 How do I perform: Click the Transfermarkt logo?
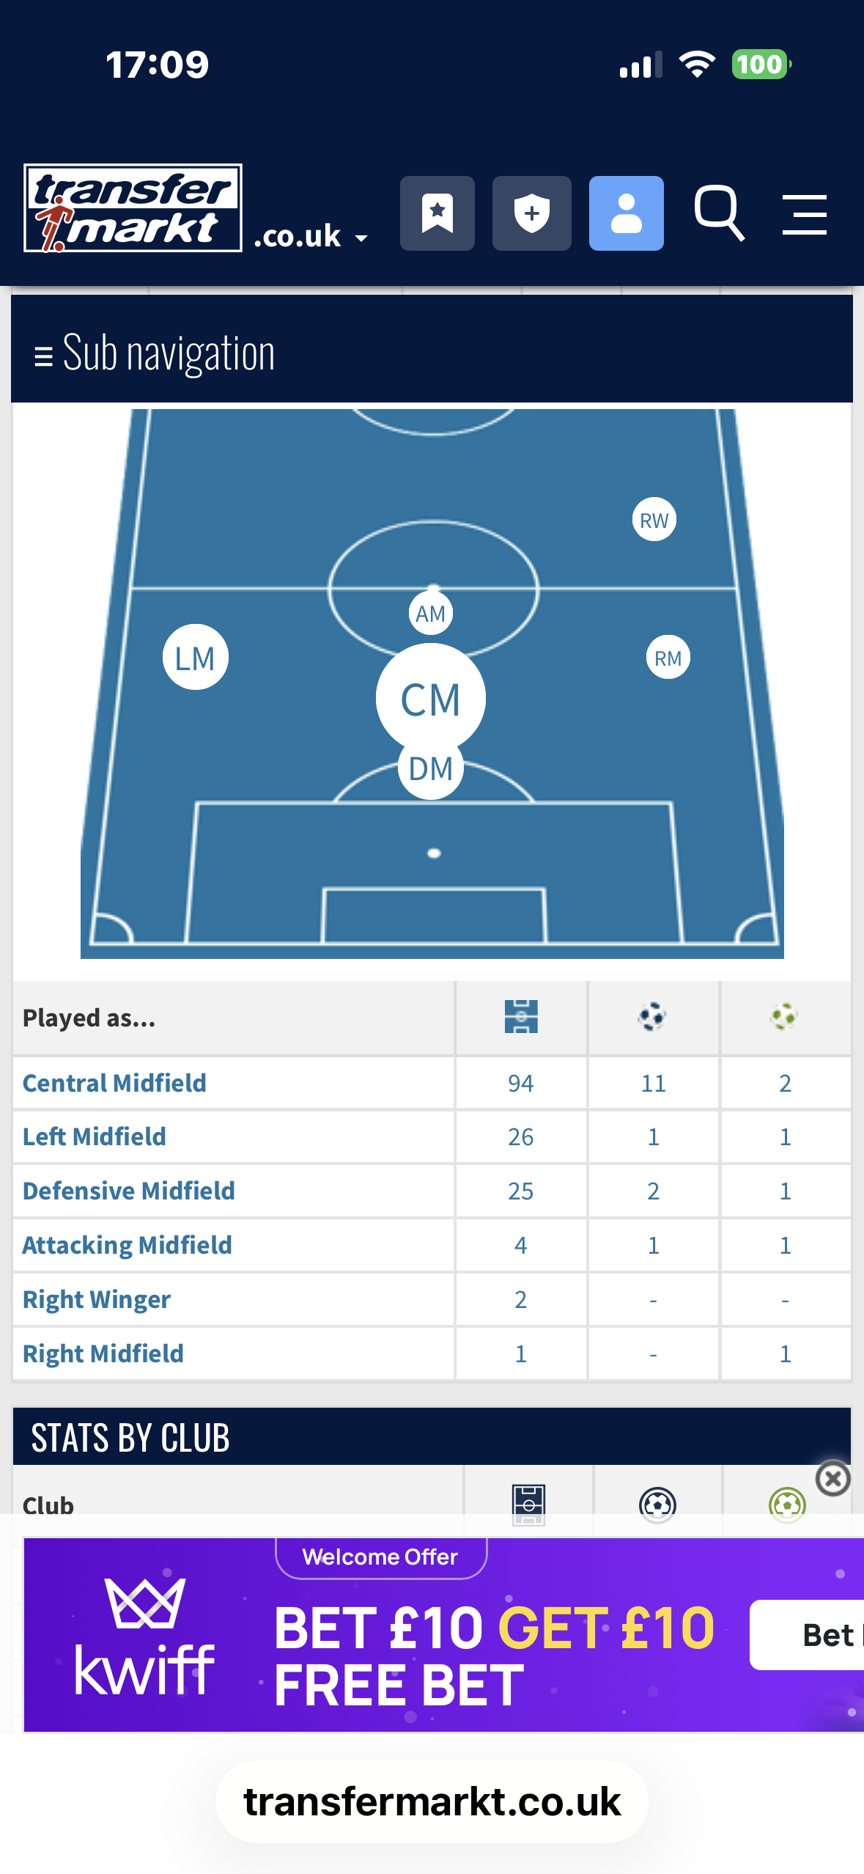pyautogui.click(x=132, y=207)
